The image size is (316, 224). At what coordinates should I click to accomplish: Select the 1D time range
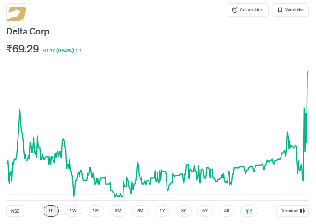point(51,211)
